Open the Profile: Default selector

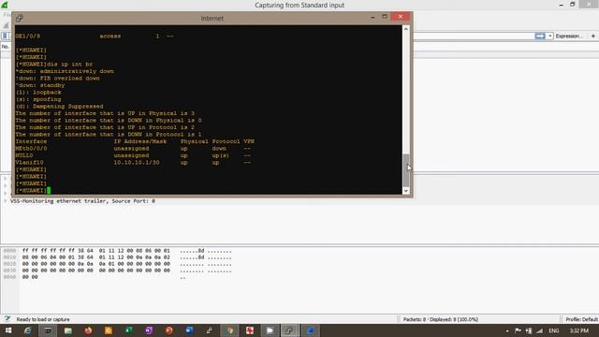[x=581, y=319]
